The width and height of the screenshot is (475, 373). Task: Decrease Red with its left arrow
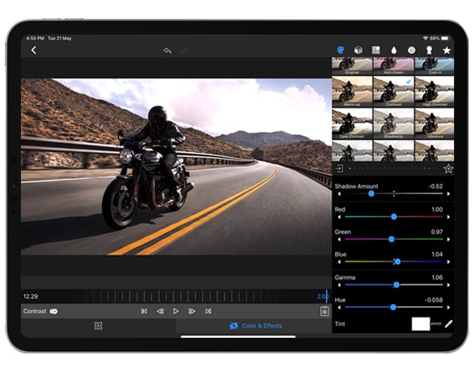(x=339, y=217)
